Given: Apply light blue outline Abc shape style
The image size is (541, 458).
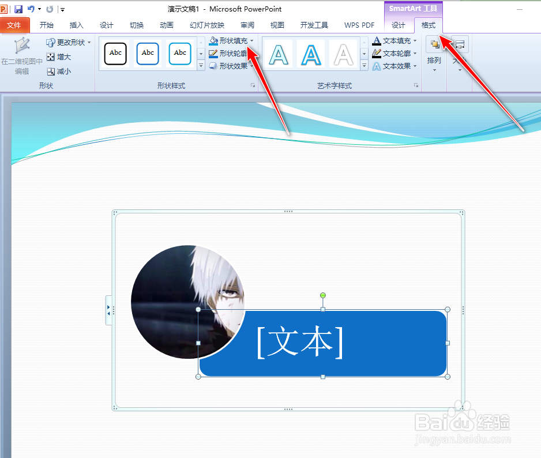Looking at the screenshot, I should pyautogui.click(x=180, y=54).
